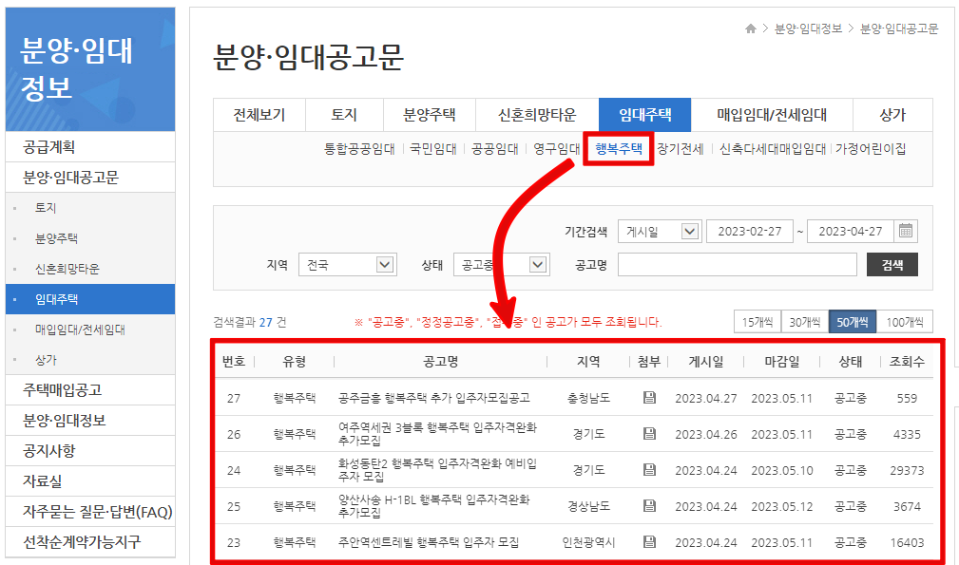The width and height of the screenshot is (959, 565).
Task: Click the view count 29373
Action: pos(907,470)
